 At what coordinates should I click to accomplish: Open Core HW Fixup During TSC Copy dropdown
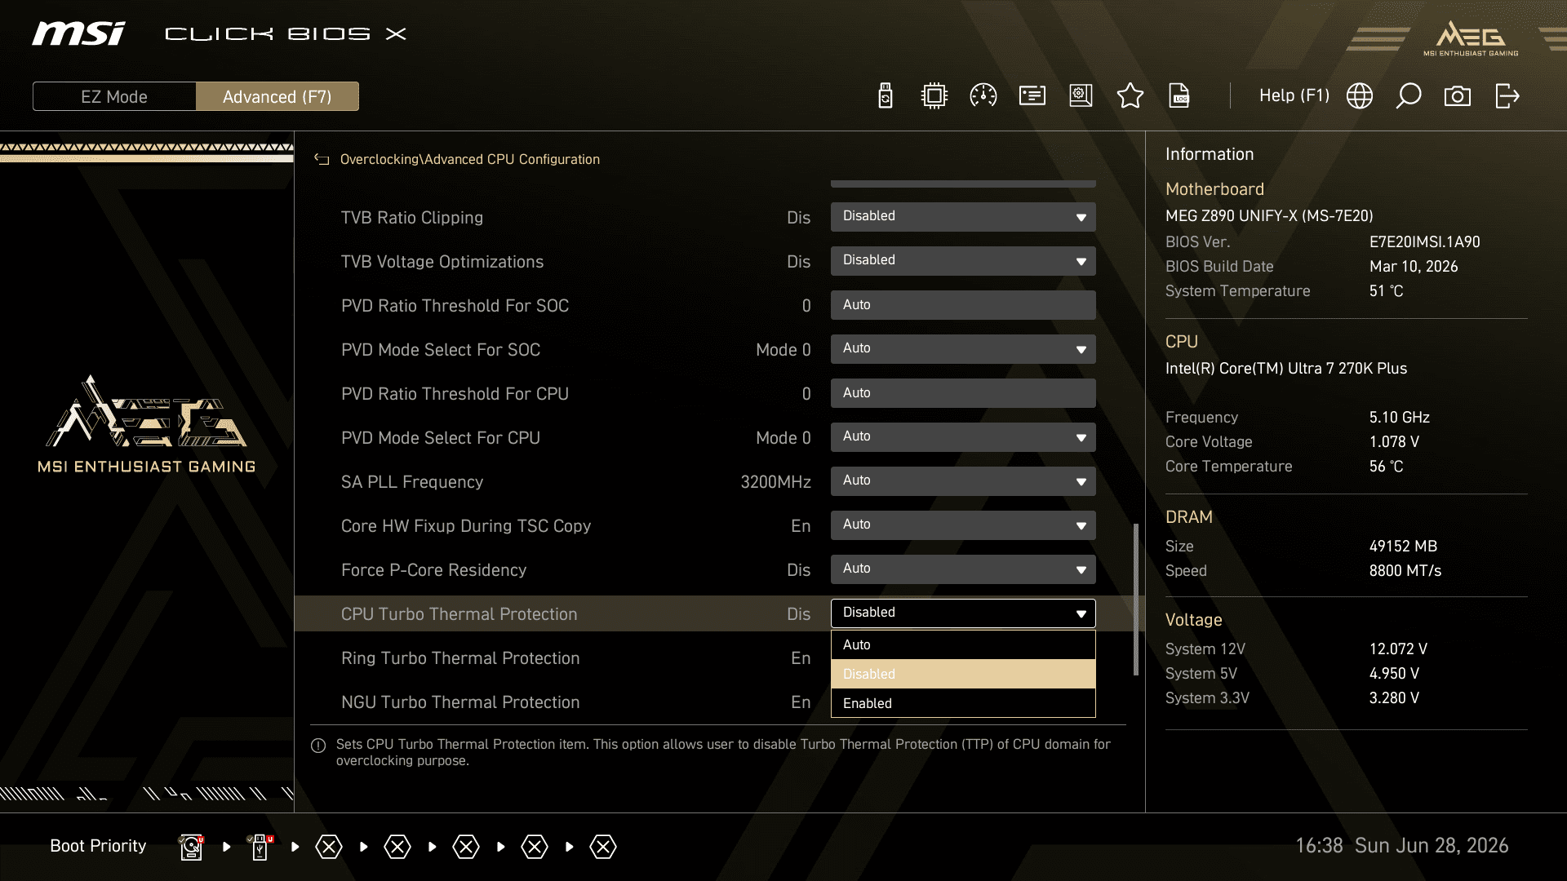coord(963,525)
